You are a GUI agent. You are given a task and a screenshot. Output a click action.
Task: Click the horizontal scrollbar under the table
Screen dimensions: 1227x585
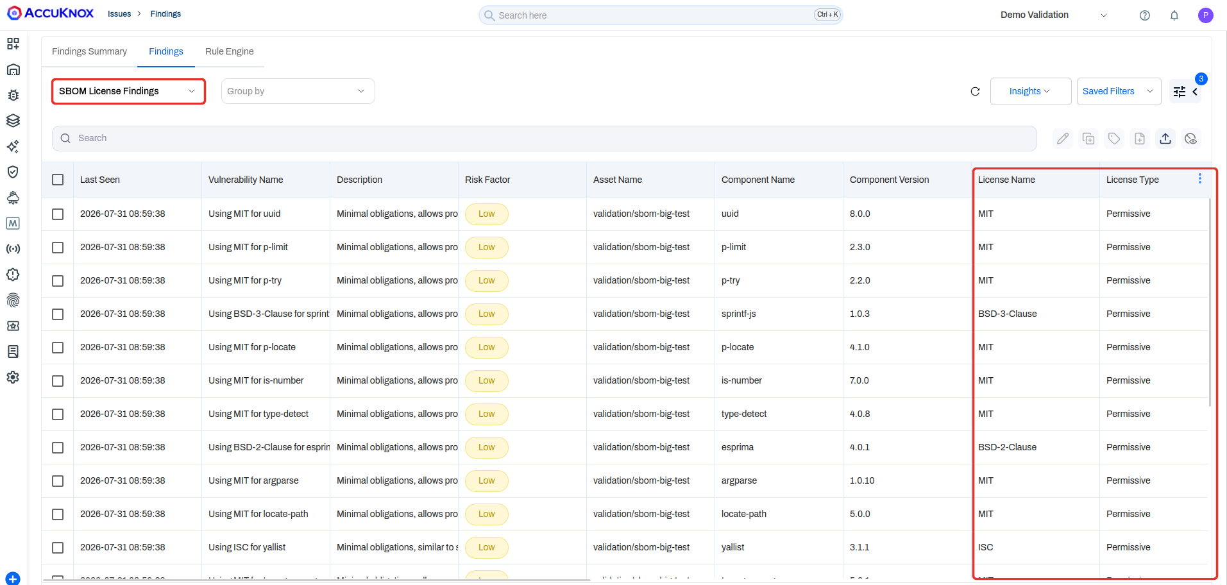point(316,580)
